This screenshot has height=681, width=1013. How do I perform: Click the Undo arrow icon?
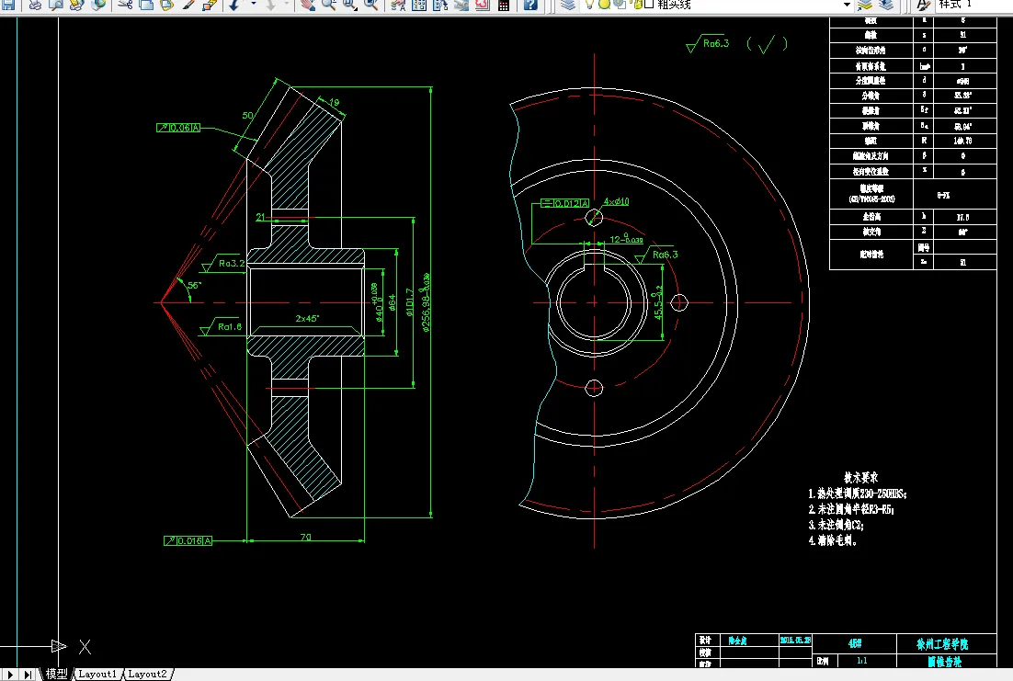point(235,6)
